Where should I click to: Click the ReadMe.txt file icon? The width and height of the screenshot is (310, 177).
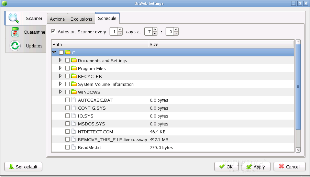point(74,147)
